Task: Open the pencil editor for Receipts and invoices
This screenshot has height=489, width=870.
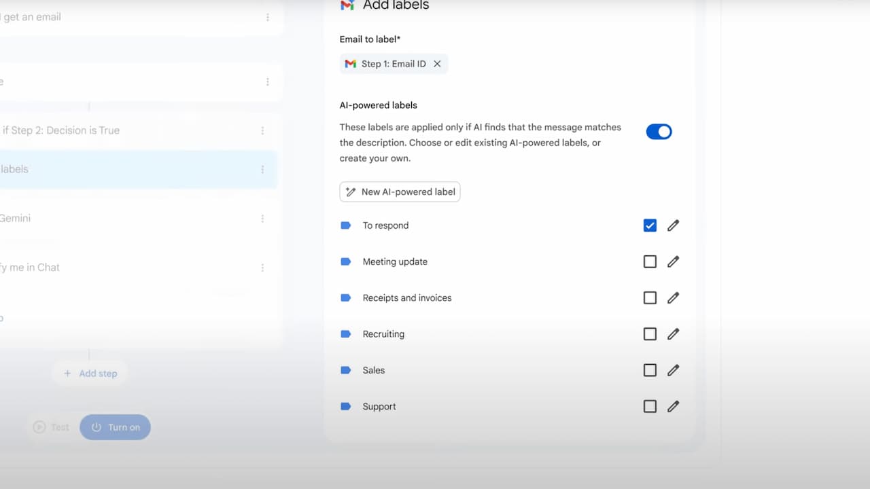Action: (673, 297)
